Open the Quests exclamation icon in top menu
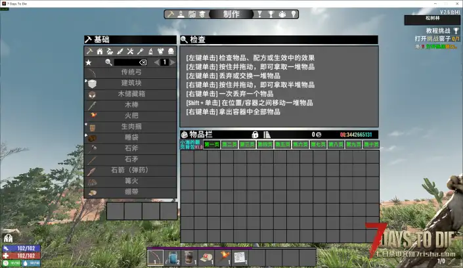This screenshot has height=268, width=463. point(259,14)
